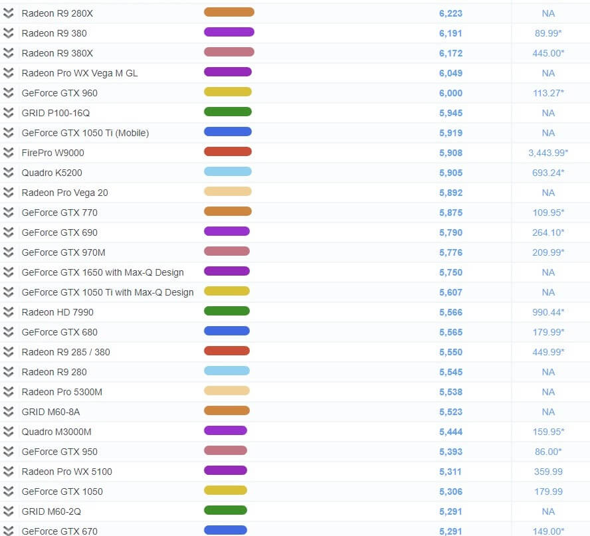Expand the Quadro K5200 row chevron

[8, 173]
